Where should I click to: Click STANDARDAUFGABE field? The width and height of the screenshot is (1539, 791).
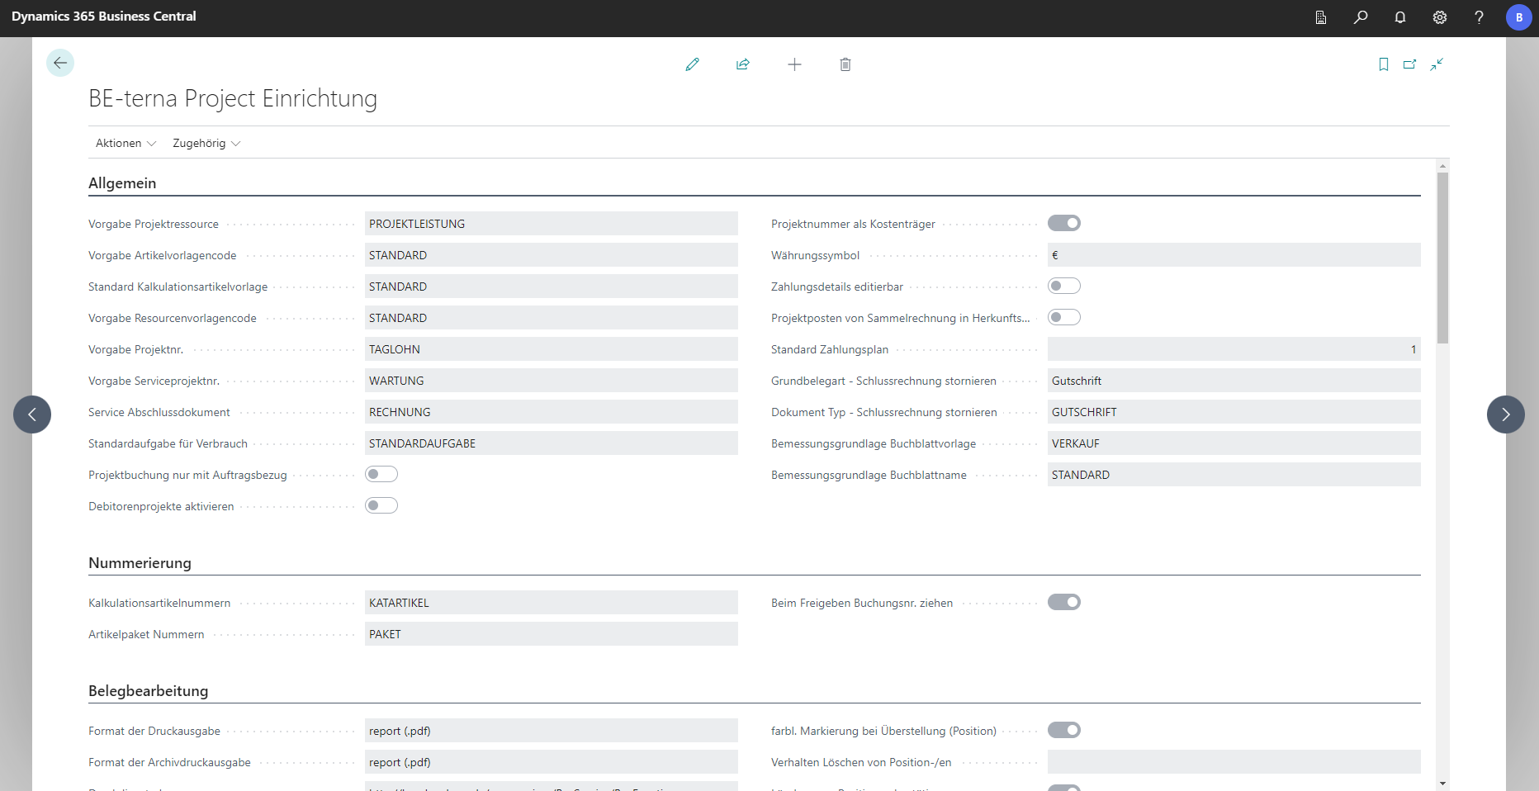coord(552,443)
